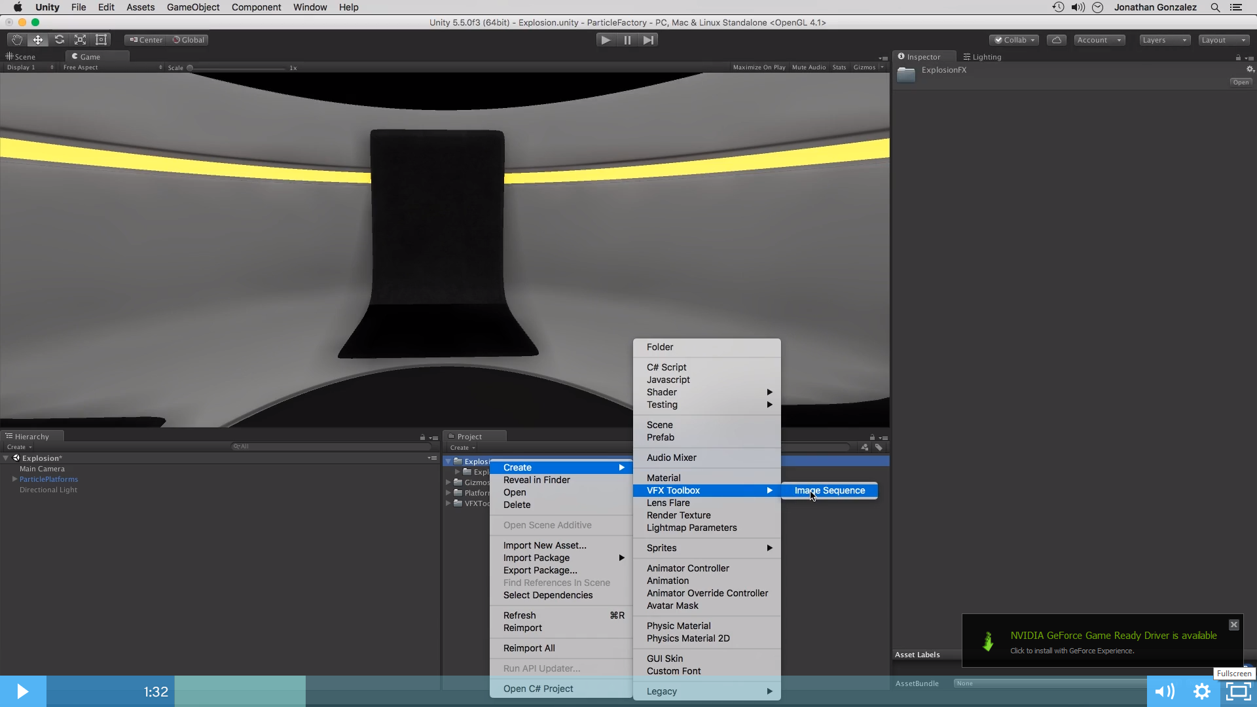Expand the ParticlePlatforms hierarchy item
1257x707 pixels.
(x=14, y=479)
